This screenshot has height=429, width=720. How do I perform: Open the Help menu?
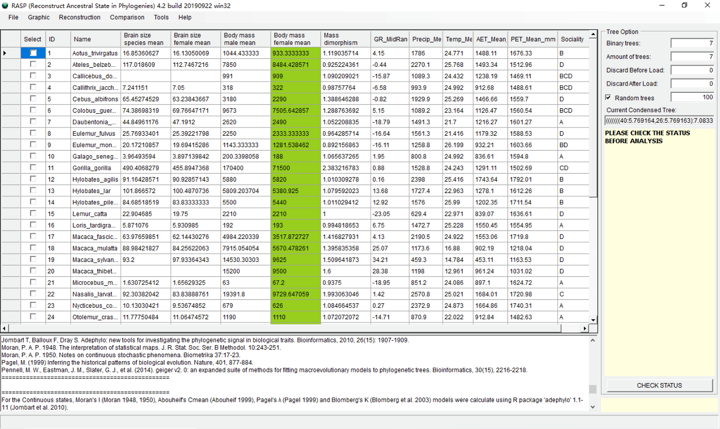(x=185, y=17)
